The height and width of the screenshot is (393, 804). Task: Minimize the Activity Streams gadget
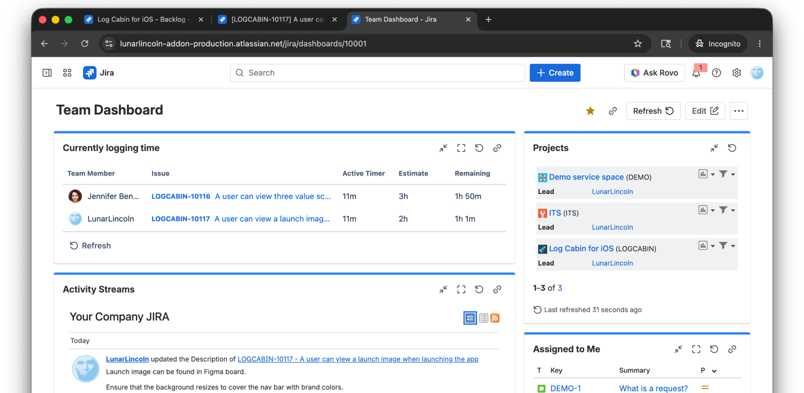click(444, 290)
